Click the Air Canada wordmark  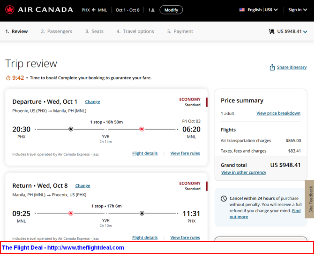click(x=45, y=10)
